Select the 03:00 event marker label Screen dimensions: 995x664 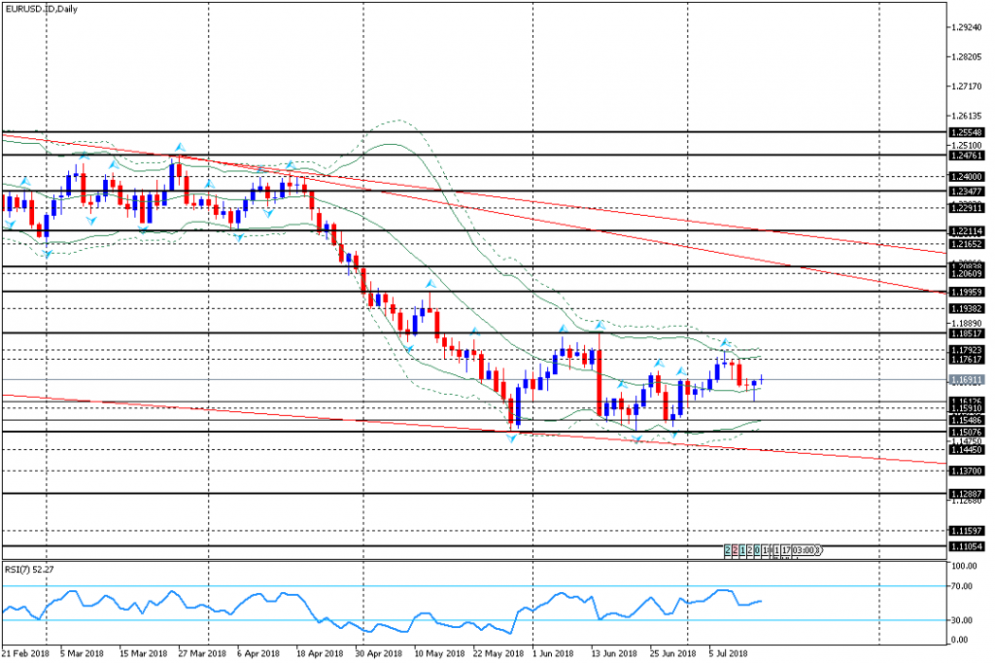pyautogui.click(x=803, y=551)
